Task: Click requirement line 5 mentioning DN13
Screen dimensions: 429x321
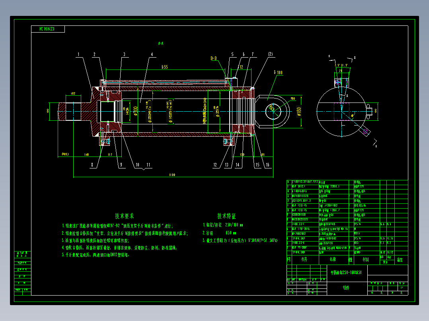Action: pyautogui.click(x=95, y=255)
